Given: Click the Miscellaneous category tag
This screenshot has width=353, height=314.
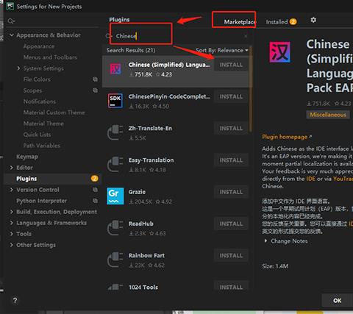Looking at the screenshot, I should click(x=328, y=115).
